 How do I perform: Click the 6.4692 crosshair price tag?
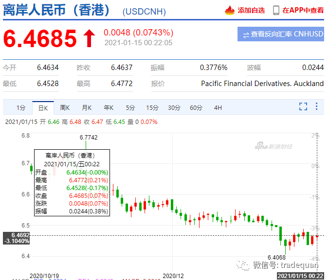point(17,238)
